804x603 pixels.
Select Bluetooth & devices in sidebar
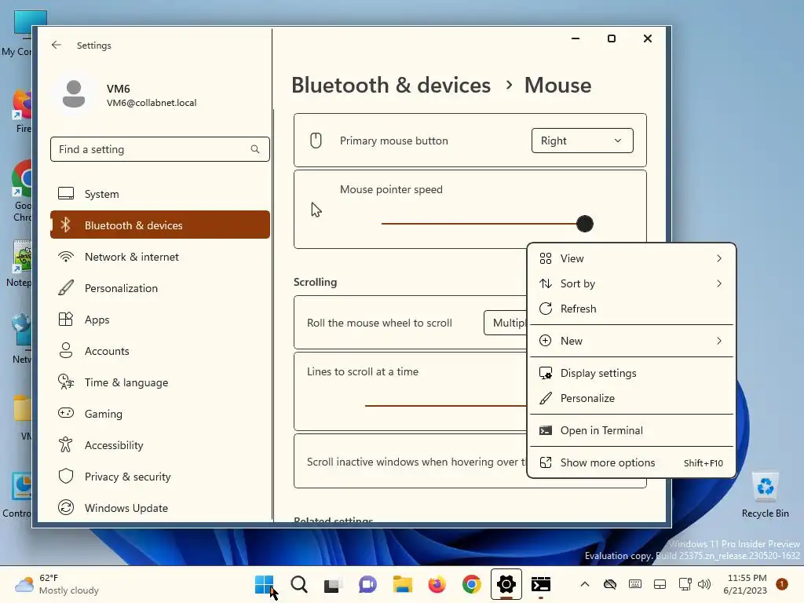tap(160, 225)
